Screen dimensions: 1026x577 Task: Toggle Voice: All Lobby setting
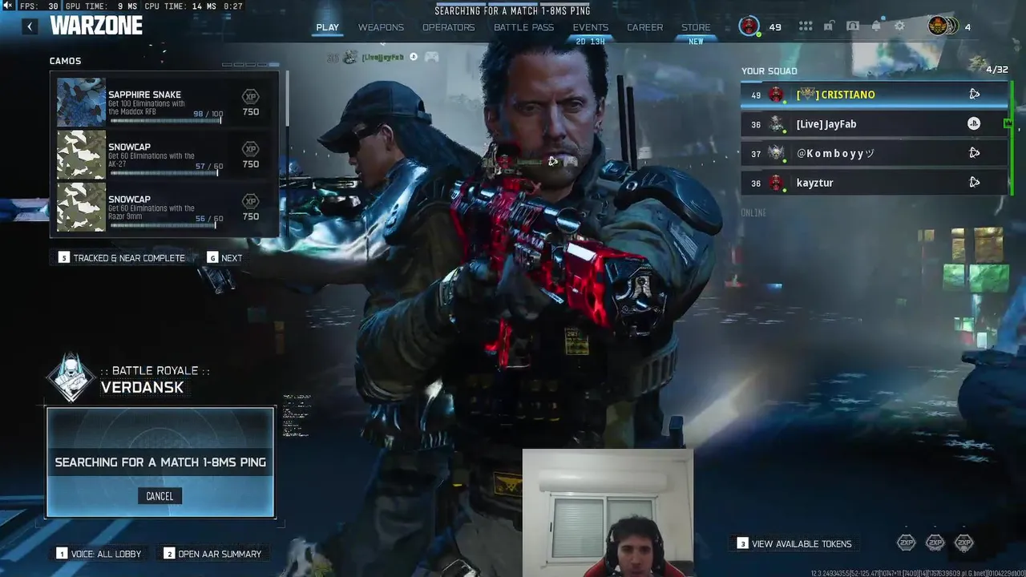click(99, 554)
